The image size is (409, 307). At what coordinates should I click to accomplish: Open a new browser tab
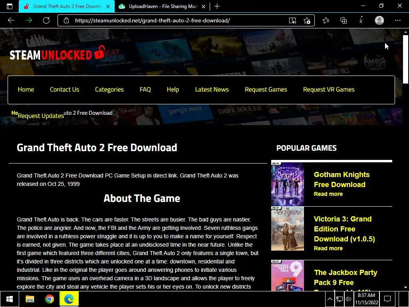point(217,6)
